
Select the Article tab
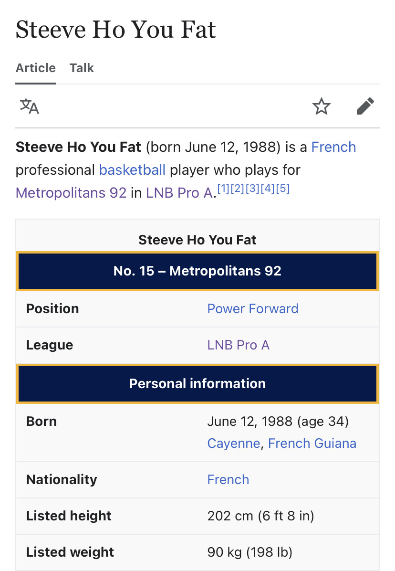tap(36, 68)
